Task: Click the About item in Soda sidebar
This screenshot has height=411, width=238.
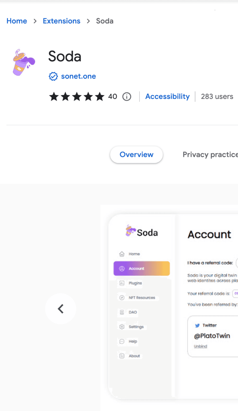Action: click(x=134, y=356)
